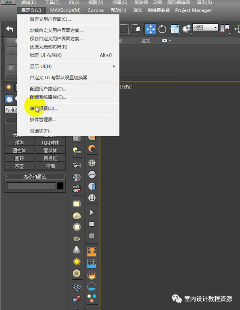Open the 标准基本体 object type dropdown
The height and width of the screenshot is (310, 240).
(x=11, y=109)
